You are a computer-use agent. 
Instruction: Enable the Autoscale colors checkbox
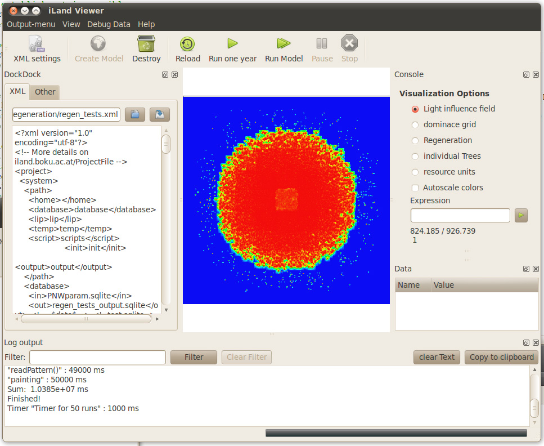coord(415,188)
